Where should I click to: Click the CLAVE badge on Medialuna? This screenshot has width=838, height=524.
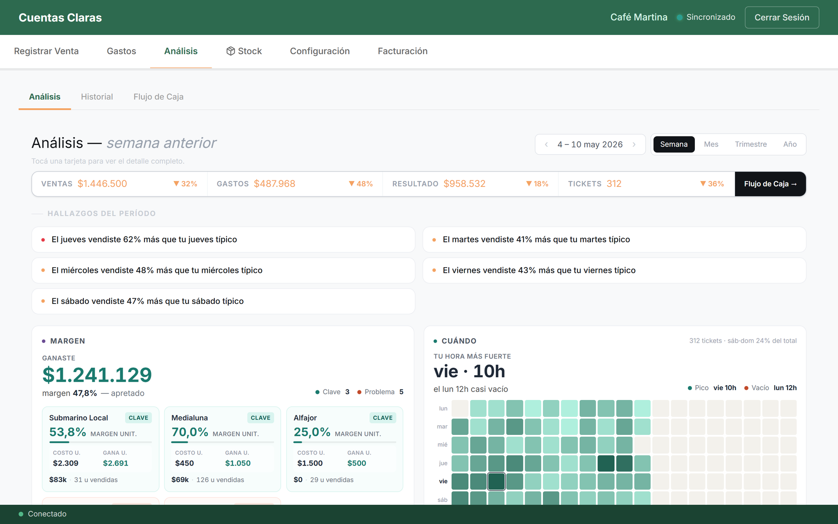pyautogui.click(x=261, y=418)
